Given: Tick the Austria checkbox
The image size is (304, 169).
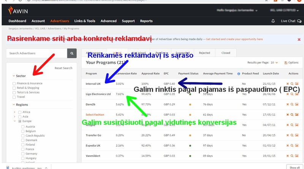Looking at the screenshot, I should (x=23, y=127).
